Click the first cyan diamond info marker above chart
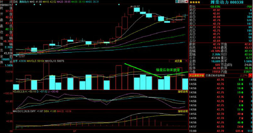 pyautogui.click(x=16, y=5)
